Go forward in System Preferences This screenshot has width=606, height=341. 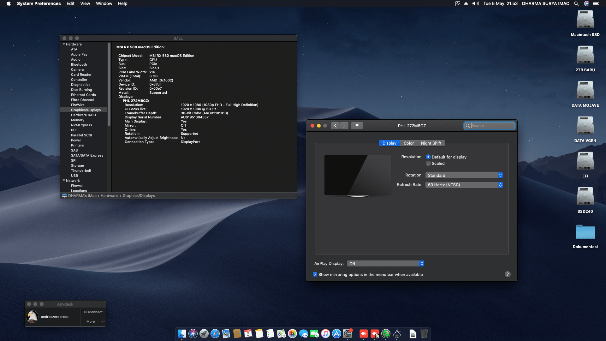click(x=344, y=126)
